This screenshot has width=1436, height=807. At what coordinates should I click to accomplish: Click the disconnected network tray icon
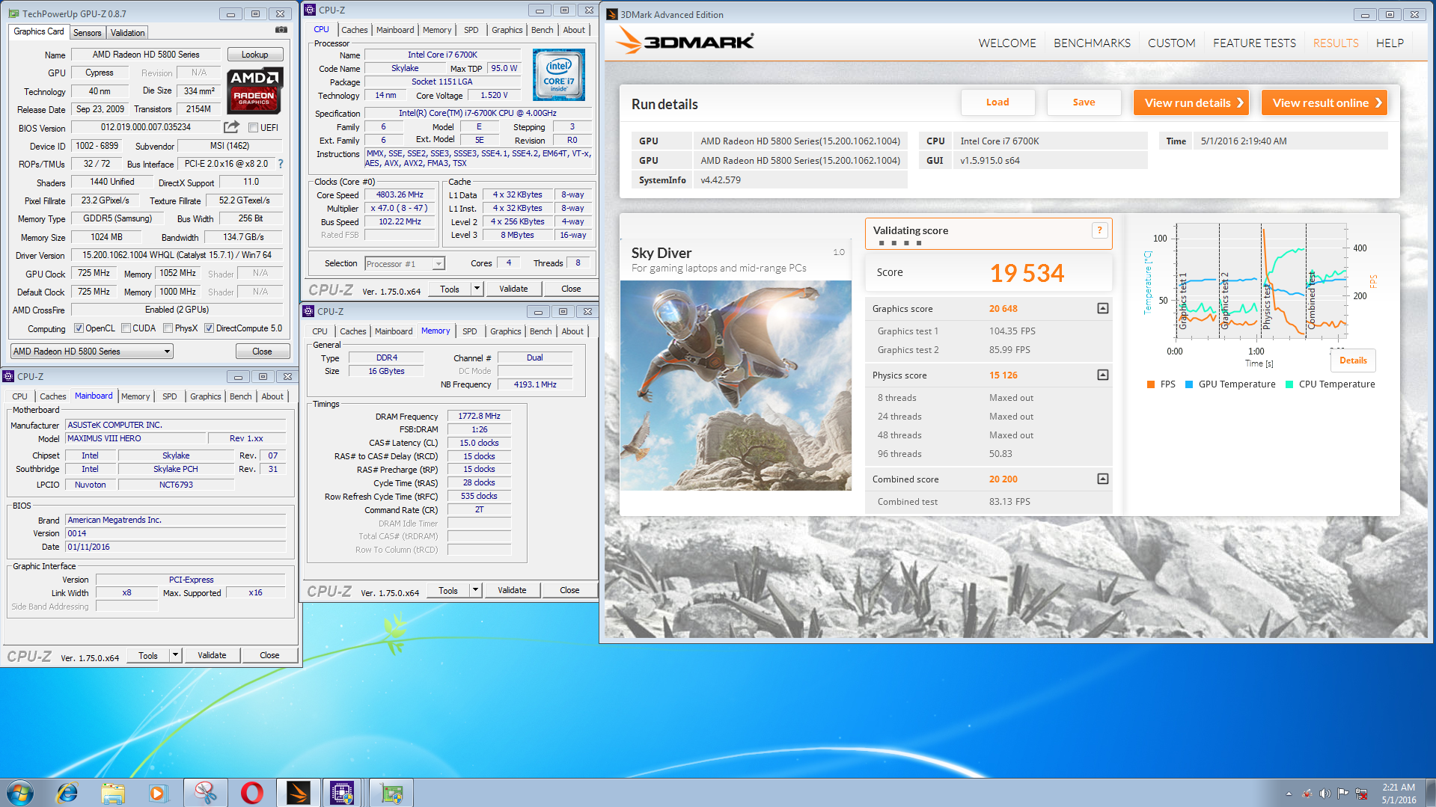pos(1361,794)
